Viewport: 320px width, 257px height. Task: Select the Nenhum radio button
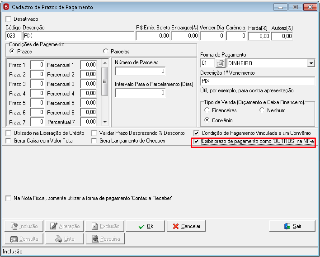pyautogui.click(x=262, y=110)
